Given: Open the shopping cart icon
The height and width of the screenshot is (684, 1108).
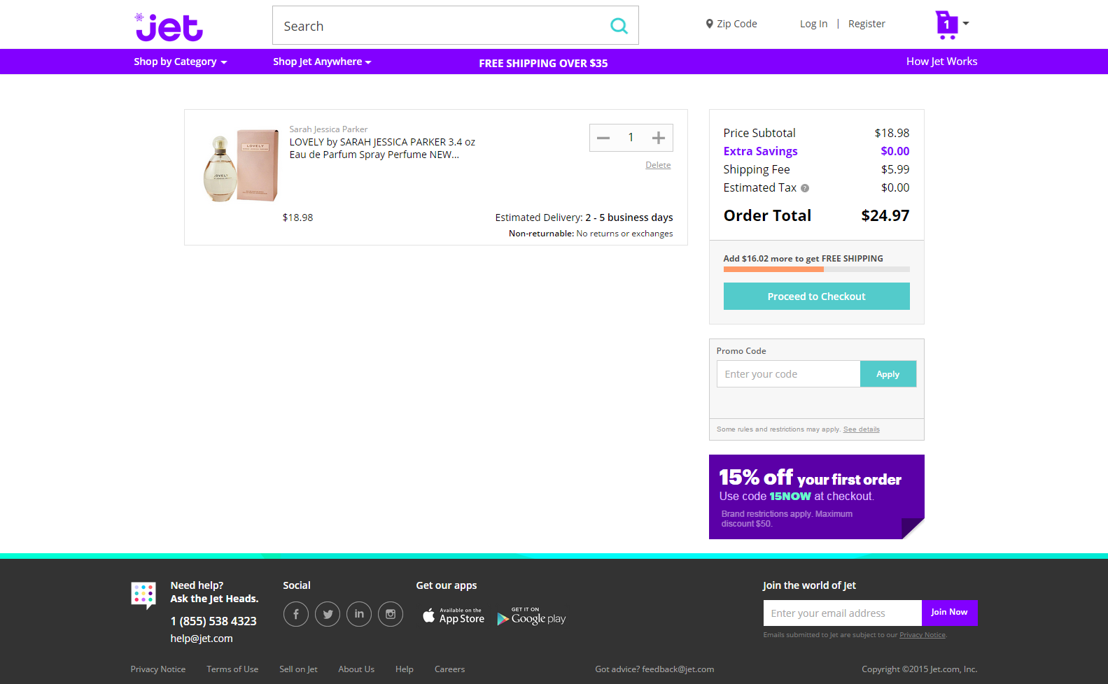Looking at the screenshot, I should (x=946, y=24).
